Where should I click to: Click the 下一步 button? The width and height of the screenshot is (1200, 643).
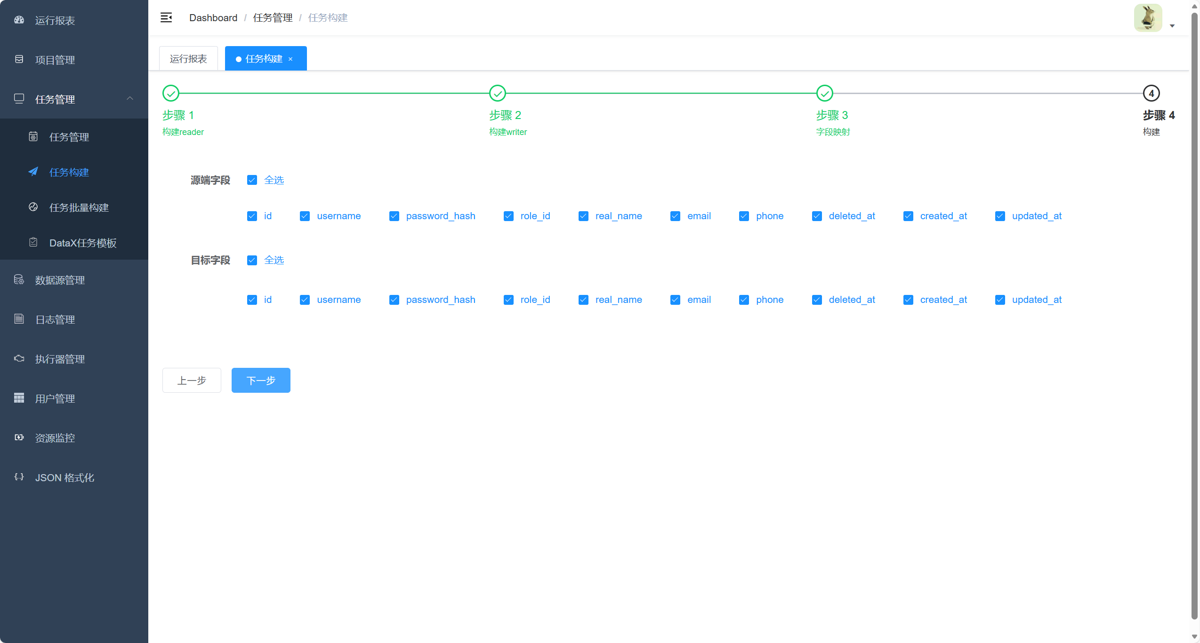click(261, 380)
